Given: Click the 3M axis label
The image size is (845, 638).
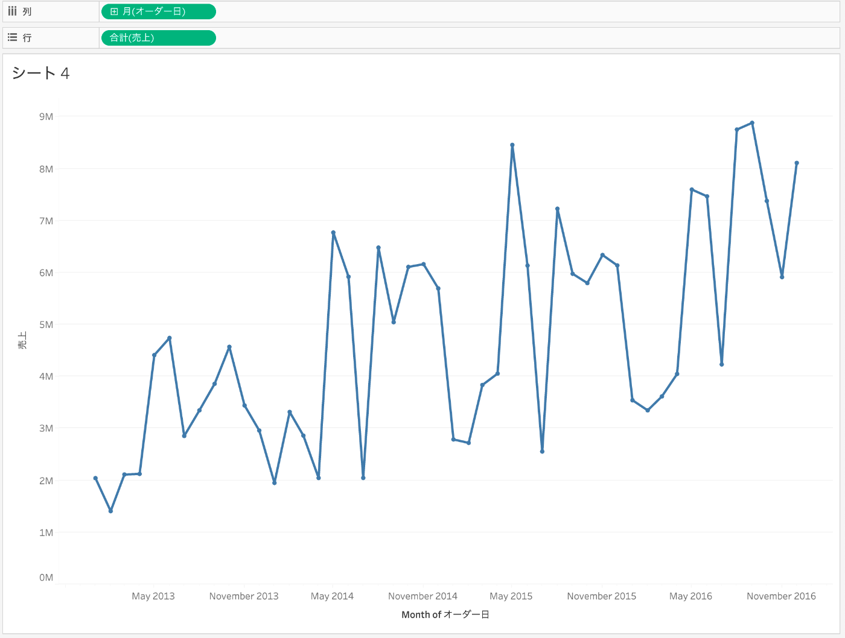Looking at the screenshot, I should pyautogui.click(x=46, y=428).
